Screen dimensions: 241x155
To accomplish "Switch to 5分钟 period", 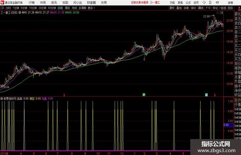I will point(24,8).
